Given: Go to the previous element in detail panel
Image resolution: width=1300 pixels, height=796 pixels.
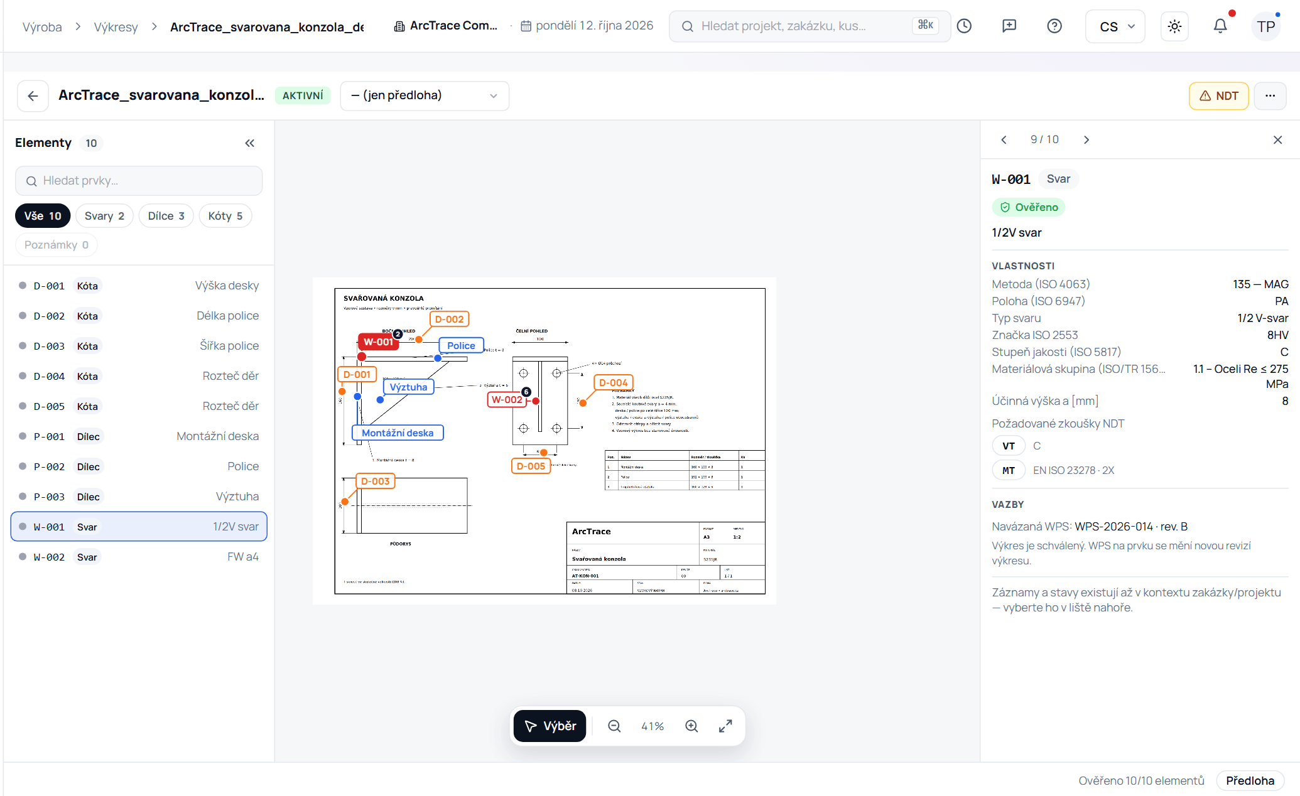Looking at the screenshot, I should point(1004,139).
